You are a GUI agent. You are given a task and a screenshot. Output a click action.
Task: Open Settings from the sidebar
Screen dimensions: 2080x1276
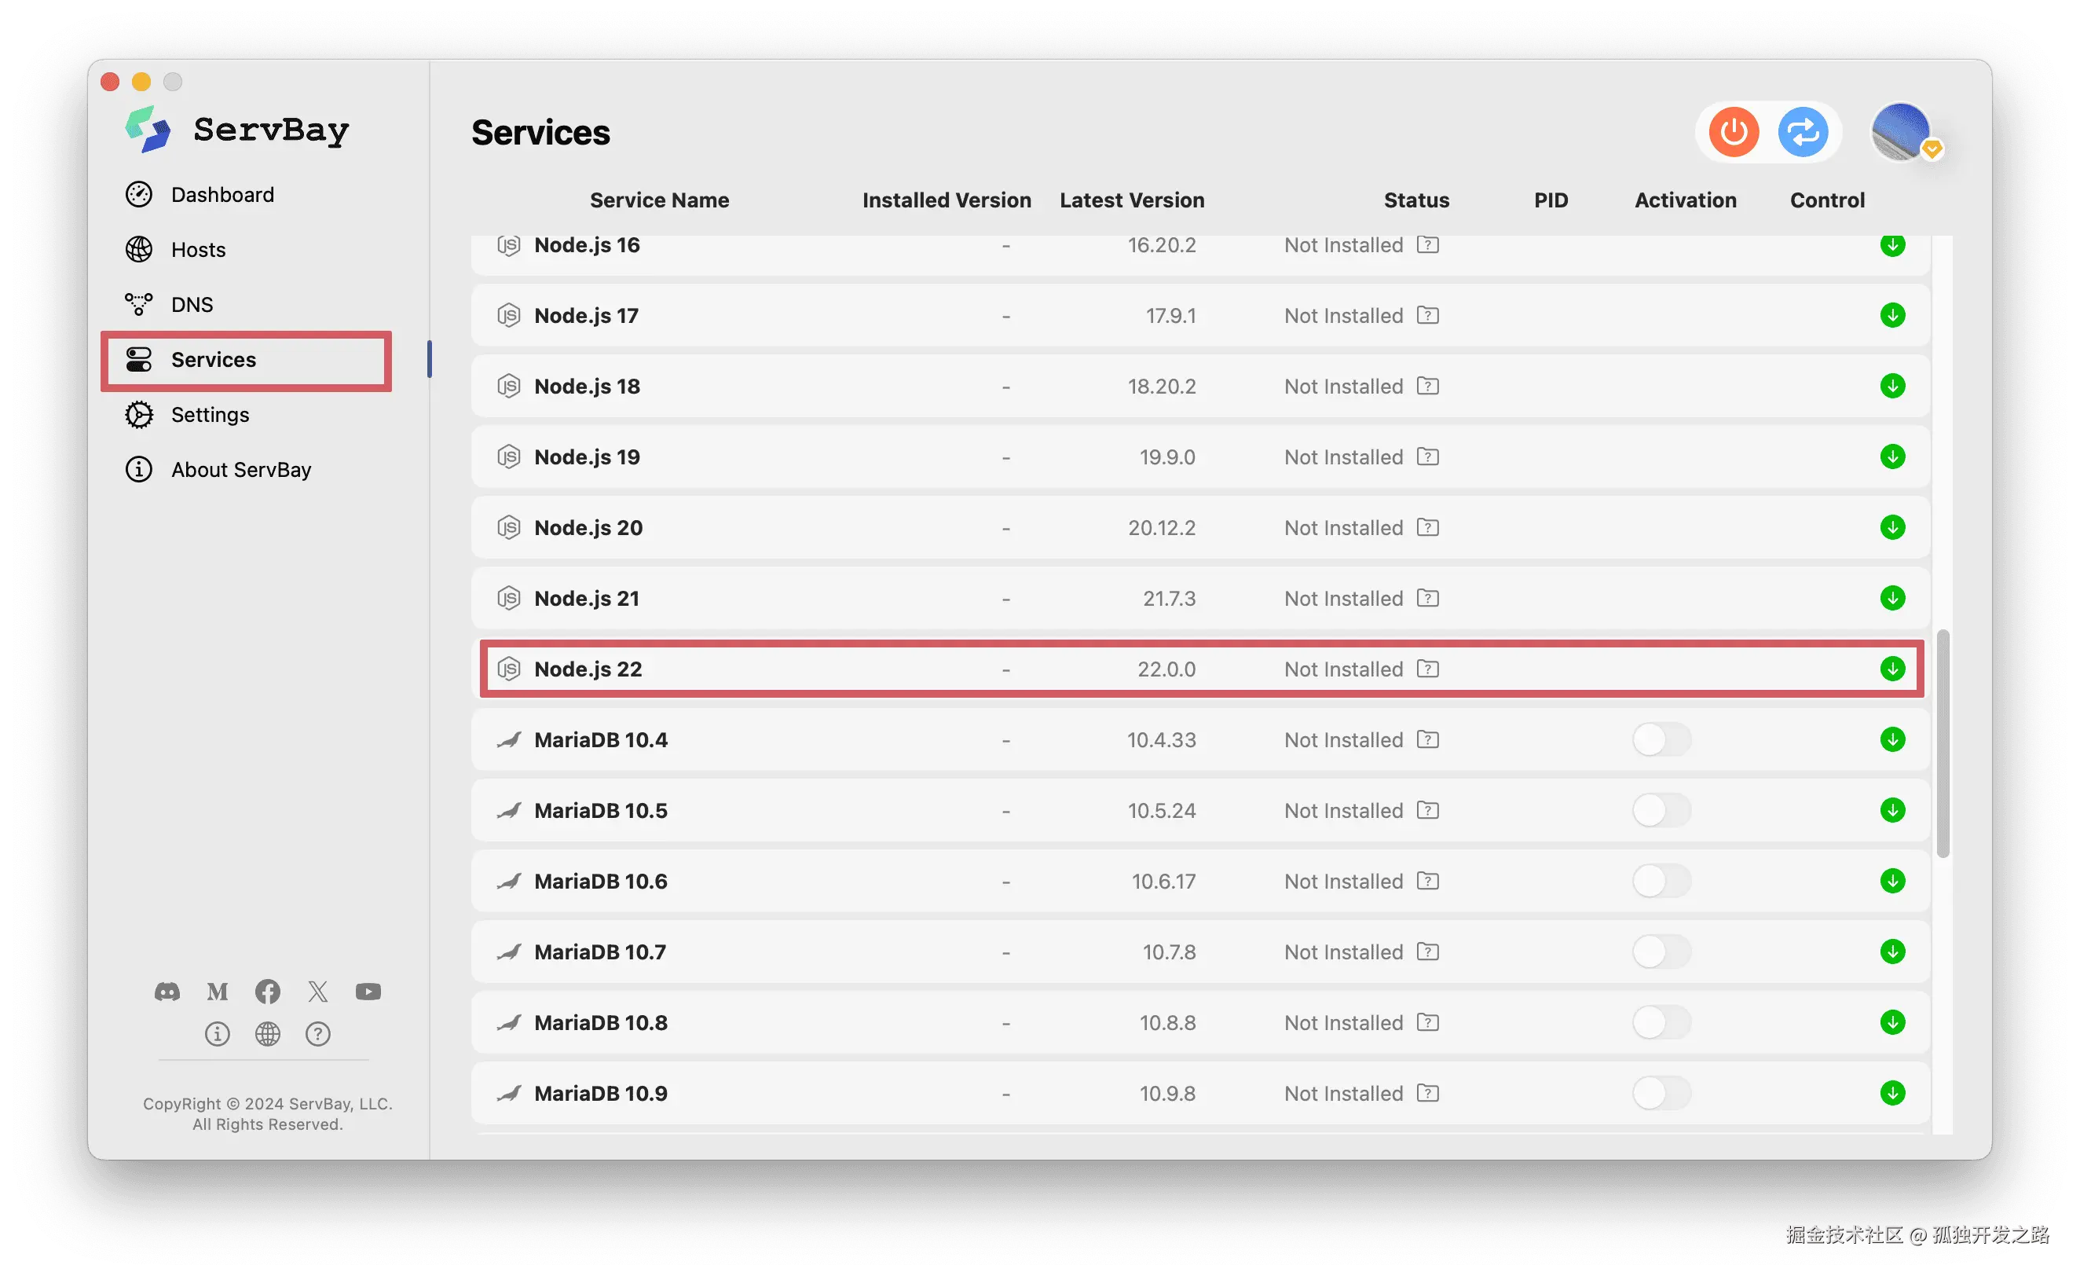210,415
